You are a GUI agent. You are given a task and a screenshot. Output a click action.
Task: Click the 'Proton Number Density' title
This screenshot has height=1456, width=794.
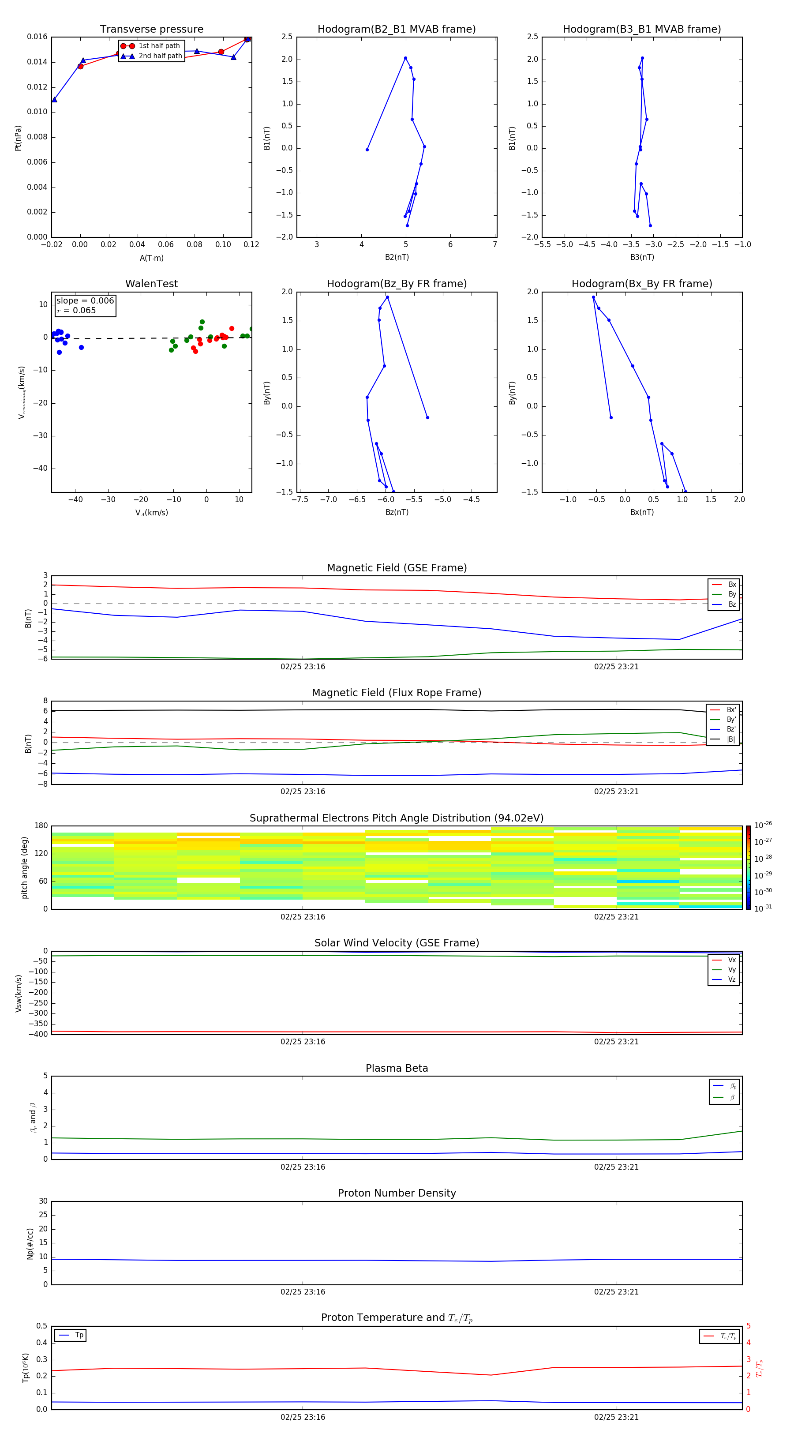397,1193
